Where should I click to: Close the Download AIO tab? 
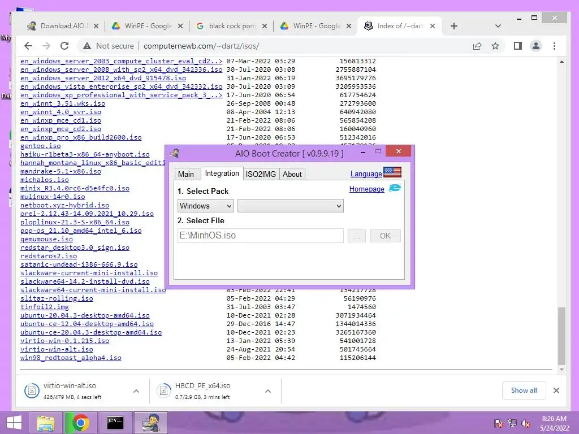pos(96,26)
